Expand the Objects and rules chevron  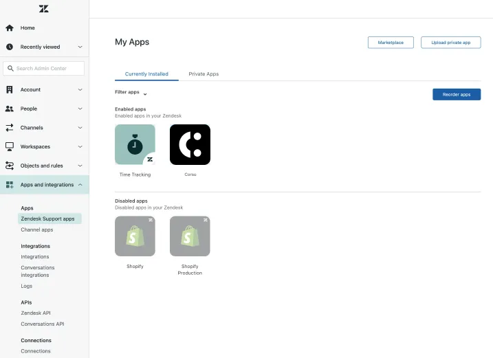coord(80,166)
